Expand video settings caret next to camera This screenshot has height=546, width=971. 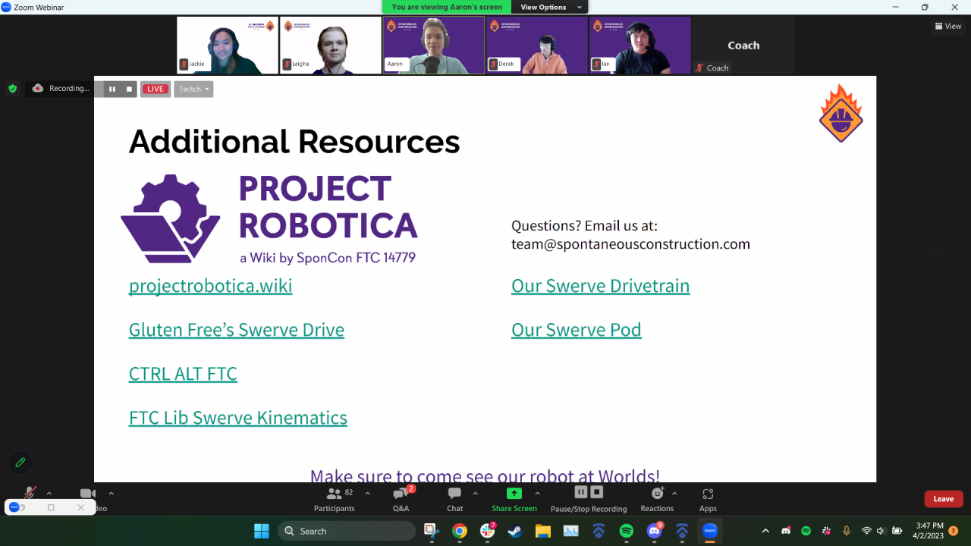[111, 494]
